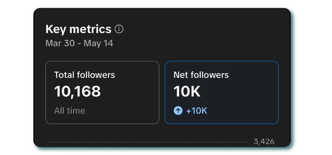
Task: Click the 'Net followers' label text
Action: pos(201,75)
